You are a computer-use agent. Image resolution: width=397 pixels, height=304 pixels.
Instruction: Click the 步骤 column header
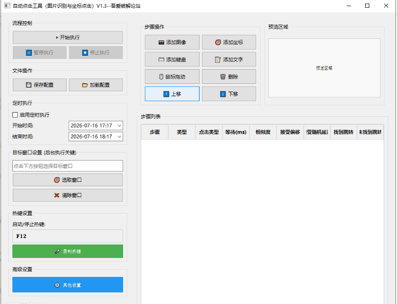[x=155, y=132]
